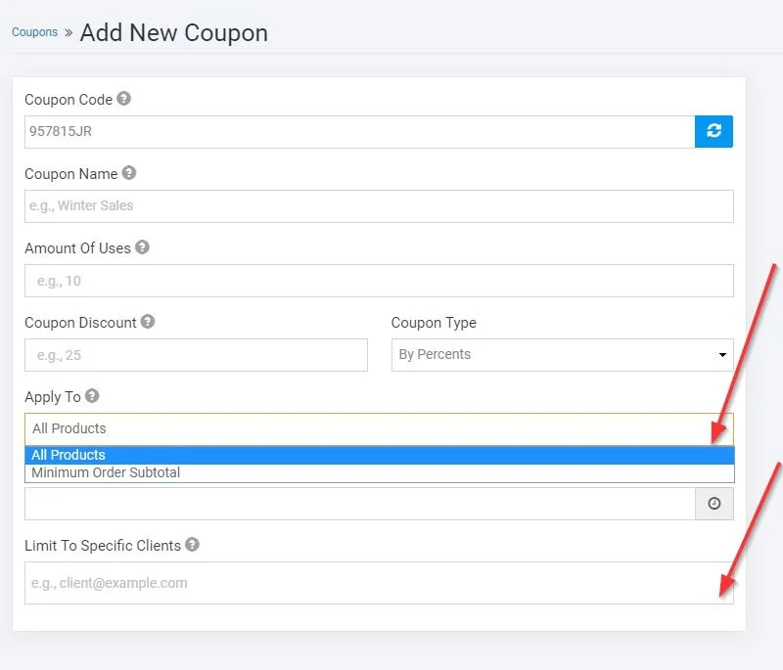Click the empty date field beside clock
783x670 pixels.
coord(360,504)
